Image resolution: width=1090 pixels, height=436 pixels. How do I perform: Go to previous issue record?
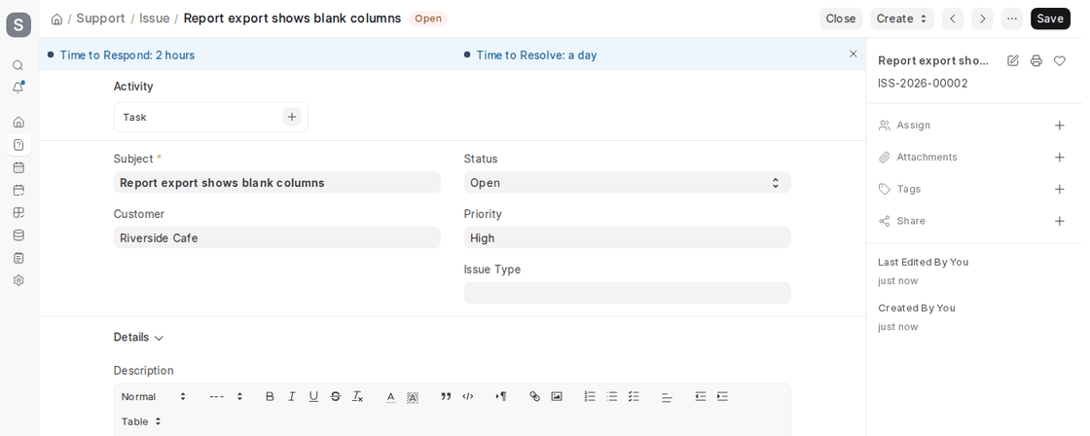[953, 18]
